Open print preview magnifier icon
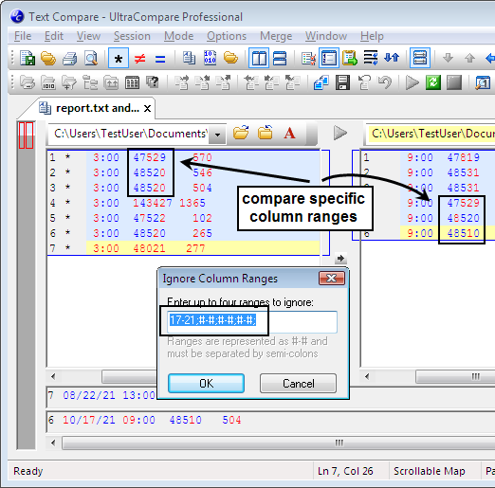 pos(91,58)
